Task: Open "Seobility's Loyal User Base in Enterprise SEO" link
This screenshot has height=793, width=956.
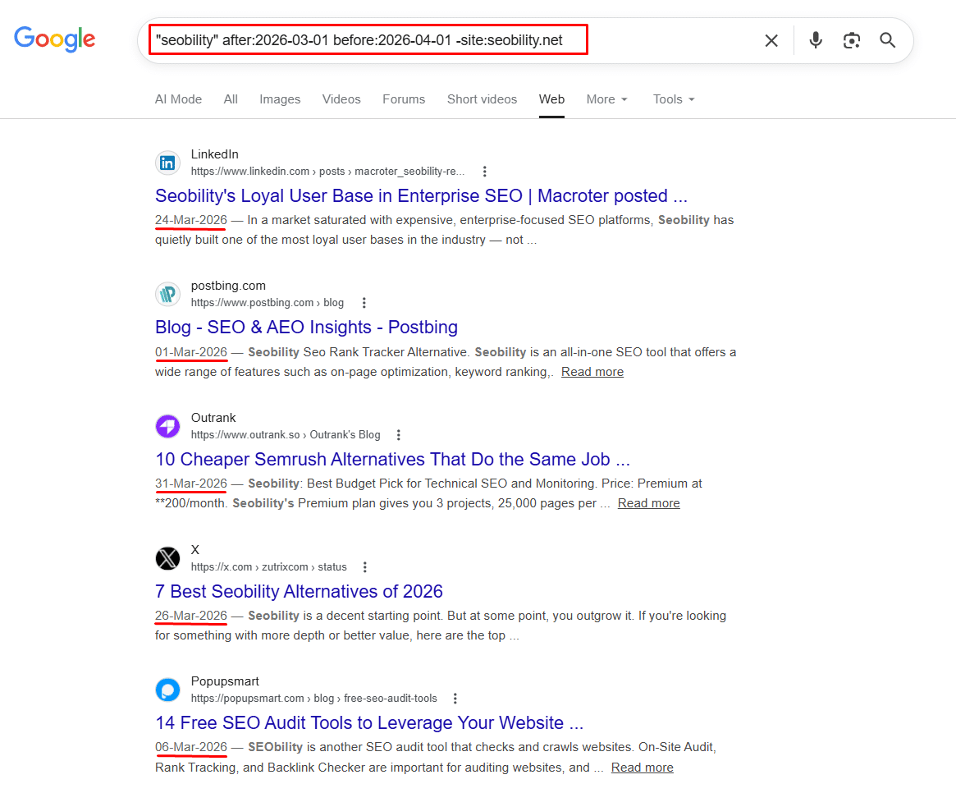Action: point(421,196)
